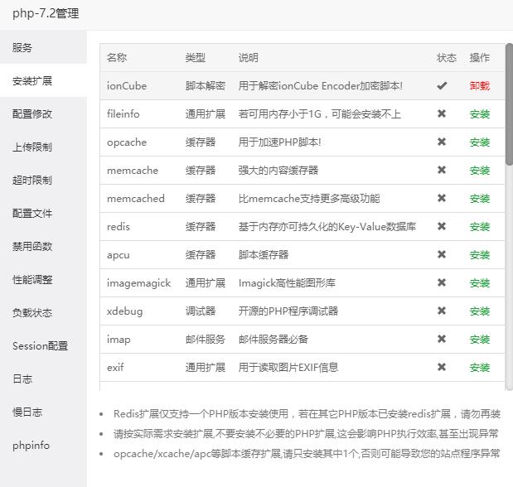Click 安装 for the fileinfo extension
513x487 pixels.
(x=480, y=114)
